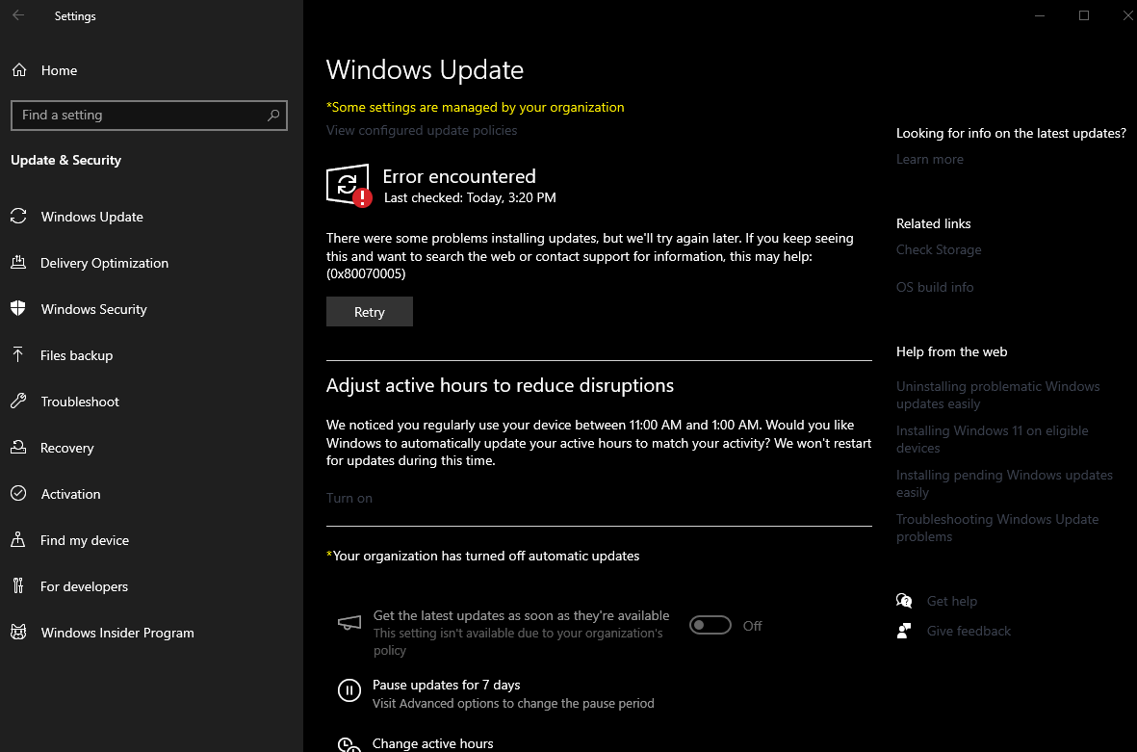
Task: Click the search magnifier icon in Find a setting
Action: 273,116
